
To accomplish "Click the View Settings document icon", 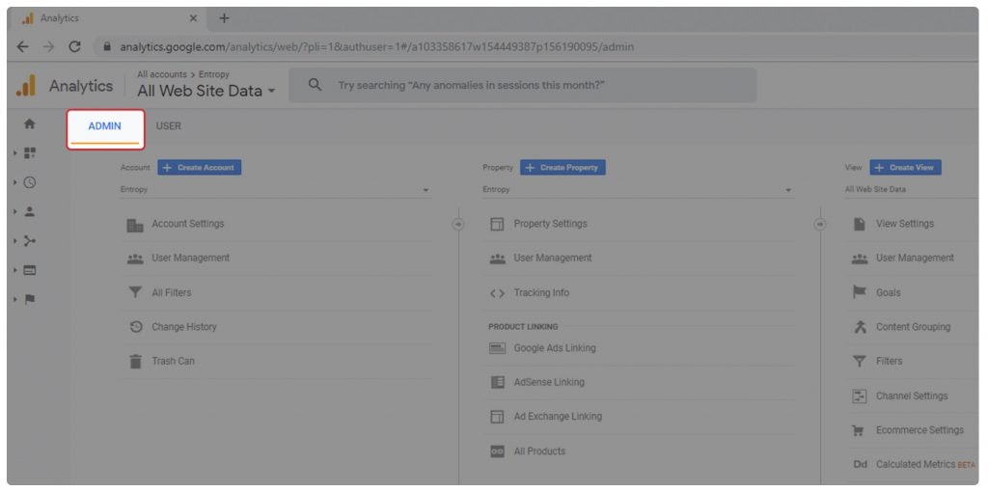I will coord(859,224).
